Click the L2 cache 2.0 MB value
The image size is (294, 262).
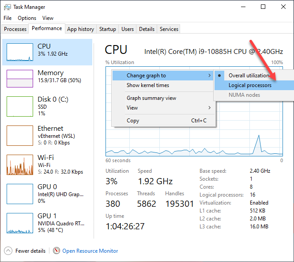click(x=258, y=219)
